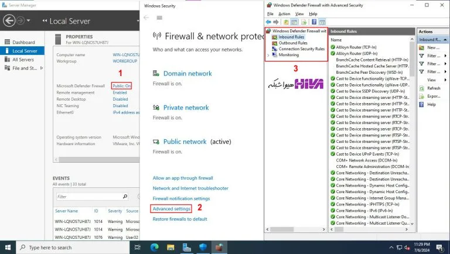This screenshot has height=254, width=450.
Task: Open All Servers in Server Manager sidebar
Action: pyautogui.click(x=22, y=60)
